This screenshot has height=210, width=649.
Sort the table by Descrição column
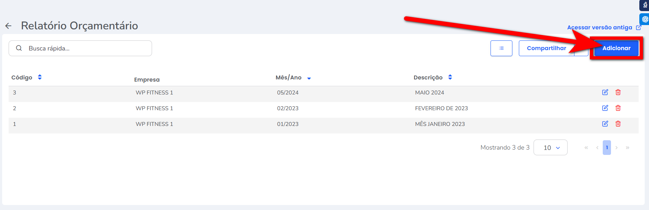[450, 77]
